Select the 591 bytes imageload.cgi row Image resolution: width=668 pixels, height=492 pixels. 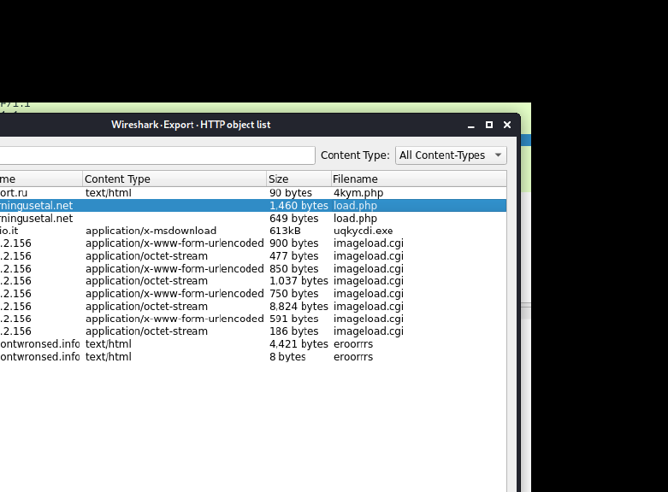tap(253, 319)
